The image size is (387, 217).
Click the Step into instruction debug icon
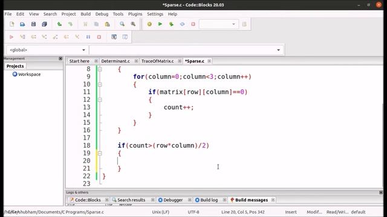pos(77,37)
